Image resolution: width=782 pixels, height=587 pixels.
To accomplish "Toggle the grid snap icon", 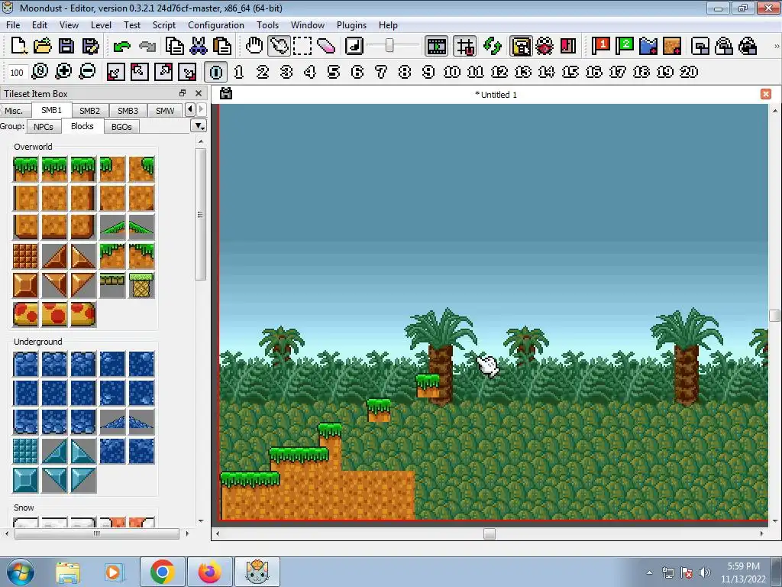I will (465, 46).
